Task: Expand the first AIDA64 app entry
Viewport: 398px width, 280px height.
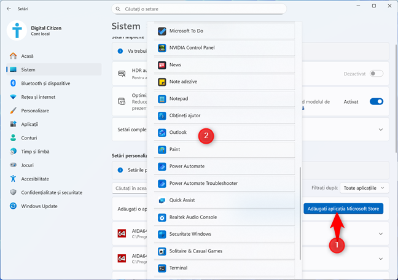Action: [381, 233]
